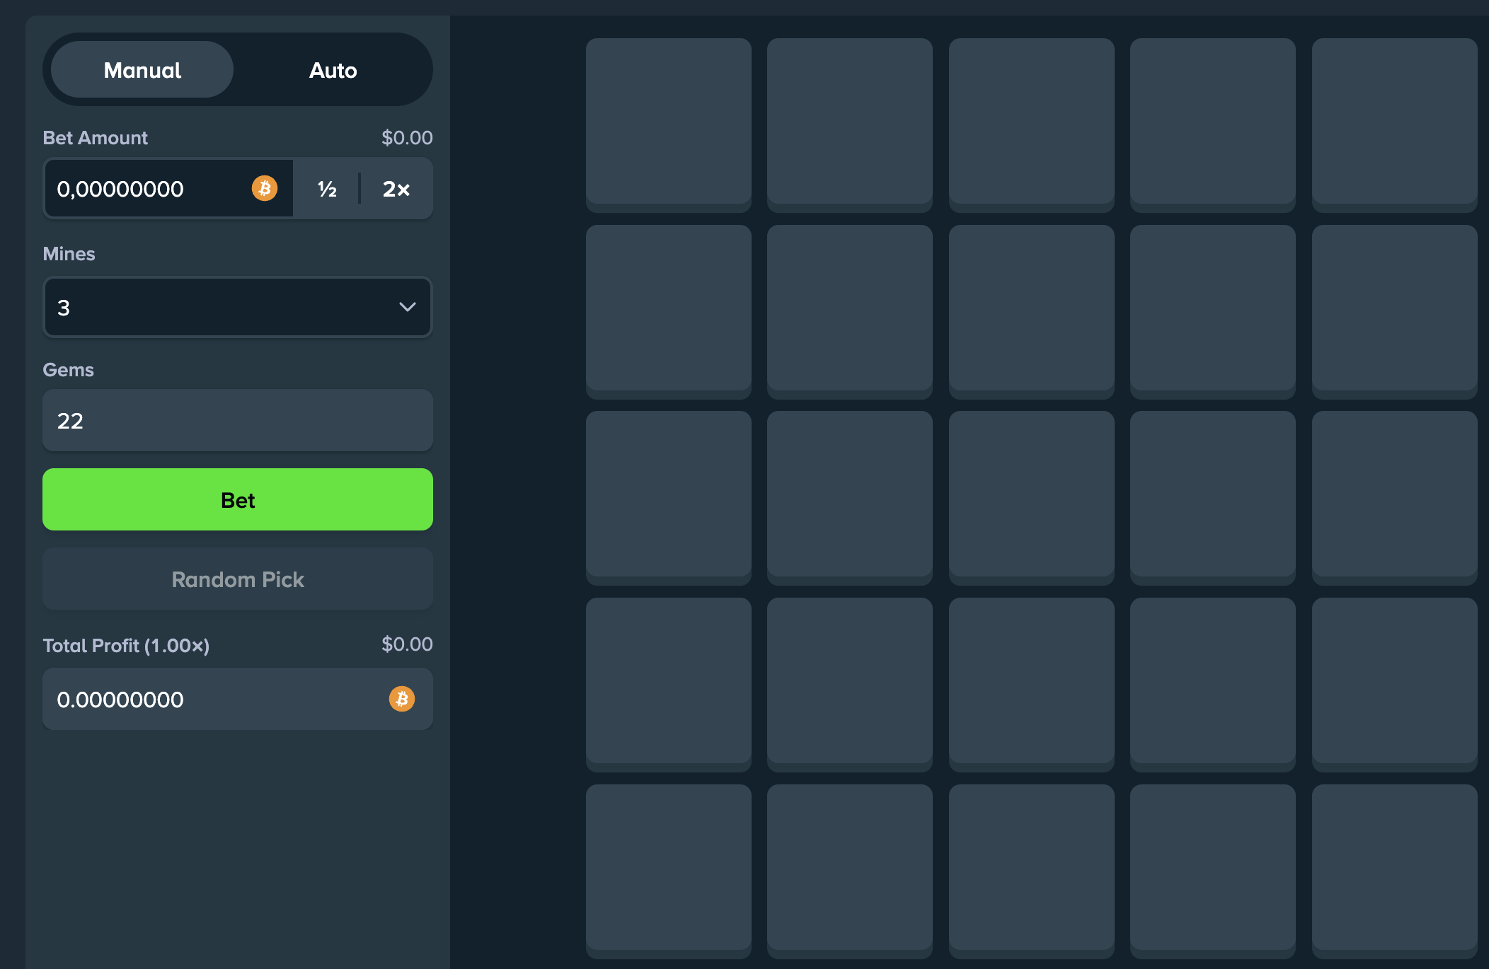Click the $0.00 value beside Bet Amount
Screen dimensions: 1489x969
407,137
